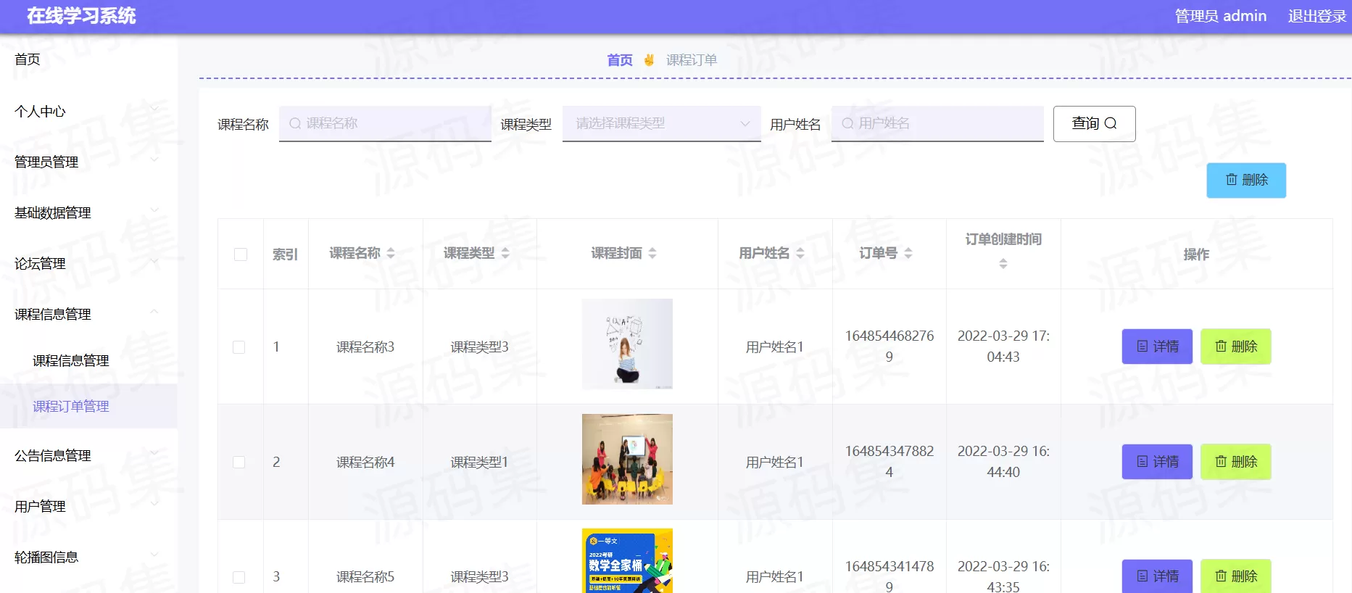
Task: Sort by 课程封面 using its arrows
Action: click(652, 253)
